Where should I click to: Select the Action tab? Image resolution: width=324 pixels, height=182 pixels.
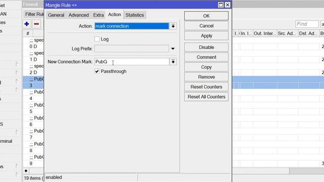[114, 15]
